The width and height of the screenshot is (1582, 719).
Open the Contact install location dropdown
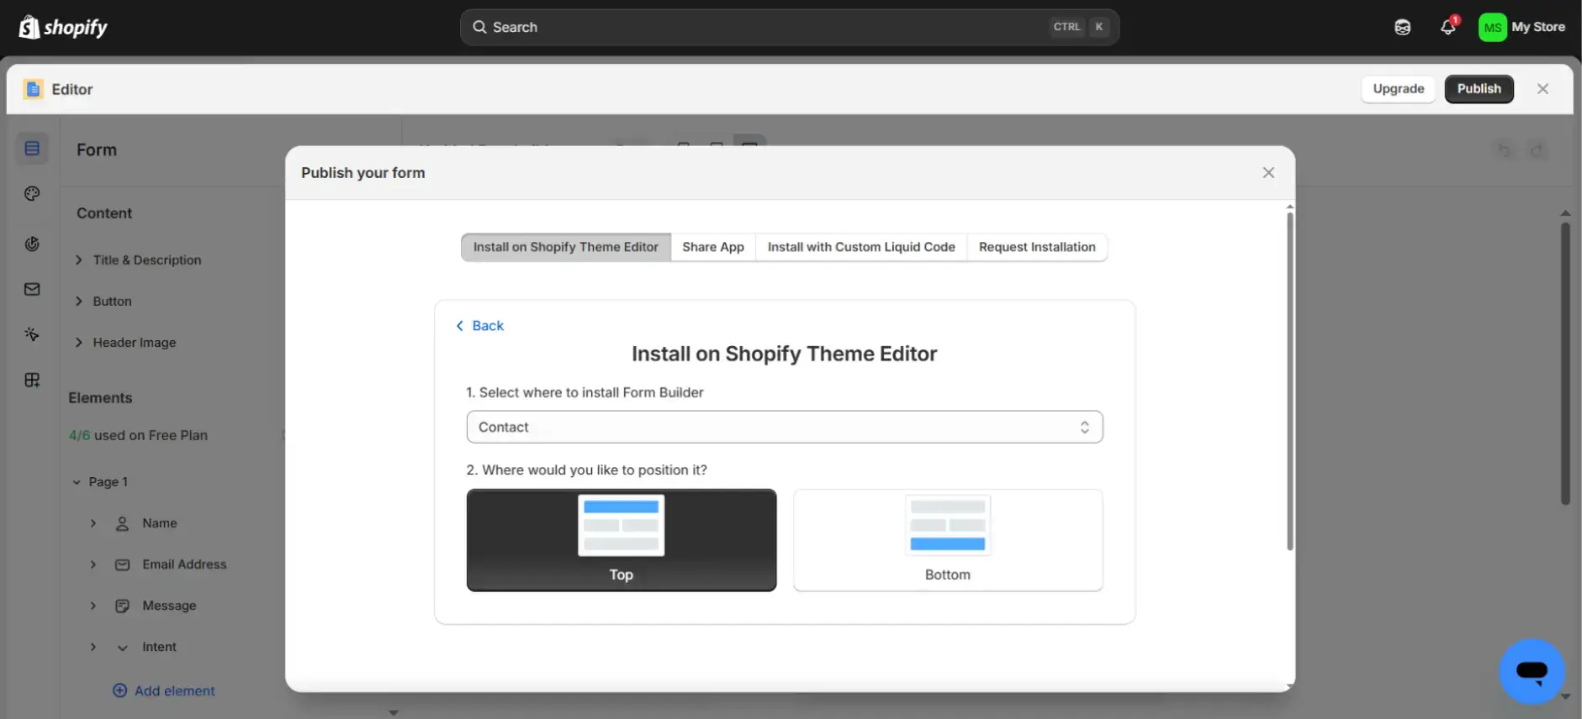(x=785, y=427)
